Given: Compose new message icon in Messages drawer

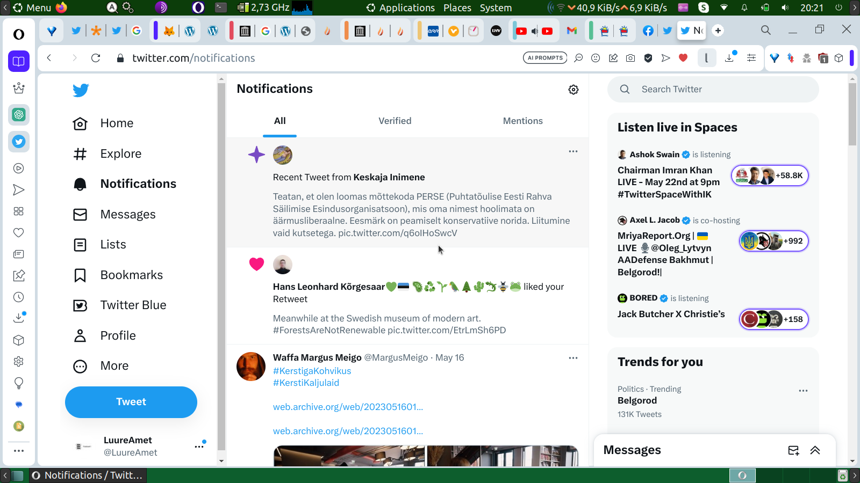Looking at the screenshot, I should click(793, 450).
